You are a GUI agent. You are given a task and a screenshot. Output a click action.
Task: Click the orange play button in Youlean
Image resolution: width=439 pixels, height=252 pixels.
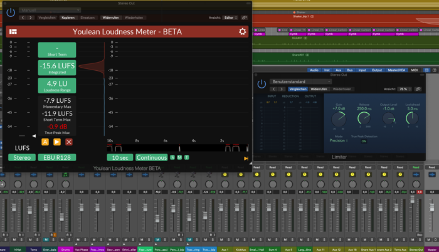coord(57,142)
